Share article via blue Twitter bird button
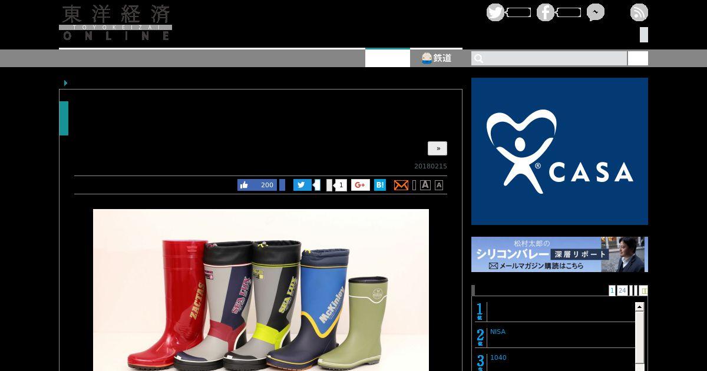Screen dimensions: 707x371 (302, 185)
